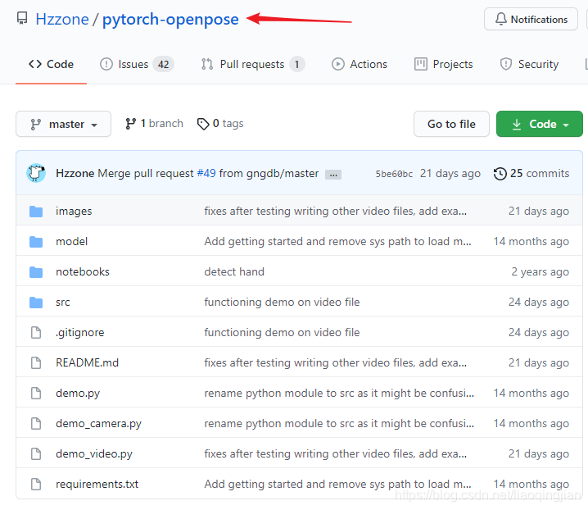The height and width of the screenshot is (510, 588).
Task: Click folder icon beside notebooks
Action: point(36,272)
